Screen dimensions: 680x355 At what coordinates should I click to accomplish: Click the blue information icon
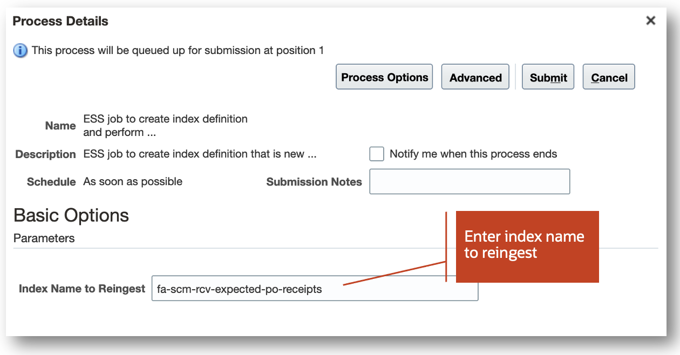pos(21,51)
